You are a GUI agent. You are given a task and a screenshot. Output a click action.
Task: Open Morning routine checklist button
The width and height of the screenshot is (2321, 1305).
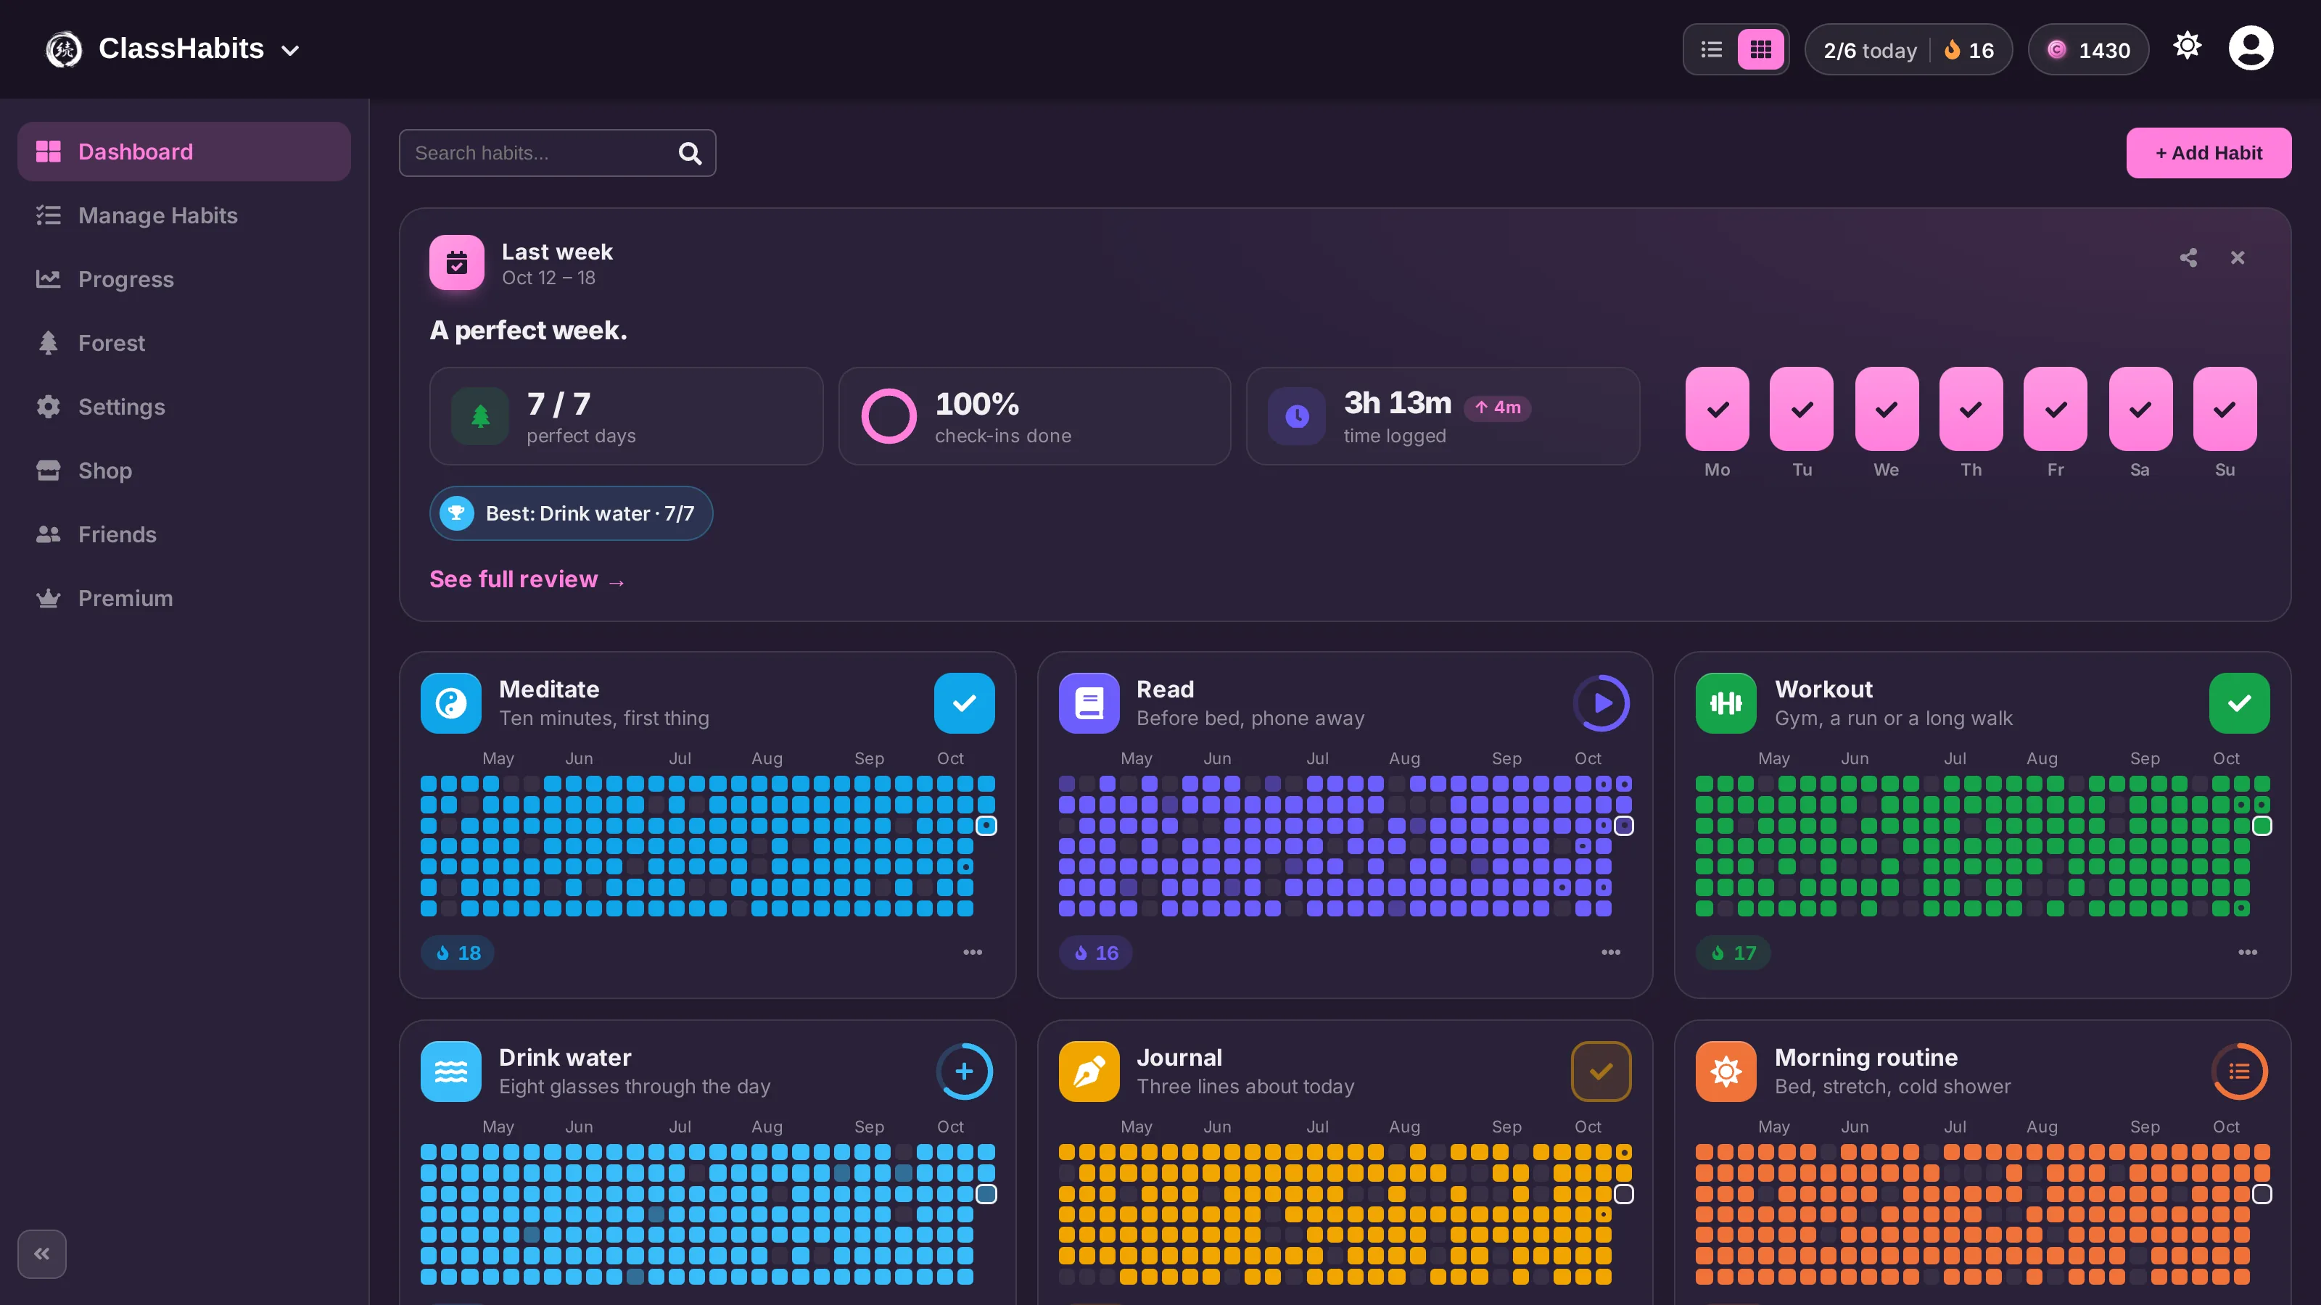click(2239, 1072)
